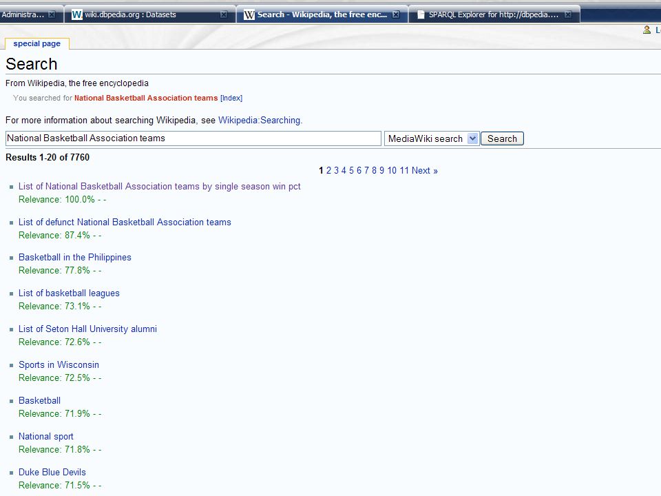Click the 'Relevance: 71.9%' text
This screenshot has width=661, height=496.
pos(54,414)
